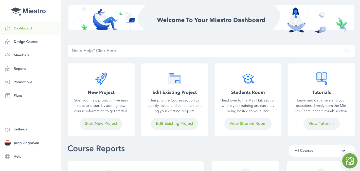Click the beanbag chair person illustration in banner

[x=106, y=20]
